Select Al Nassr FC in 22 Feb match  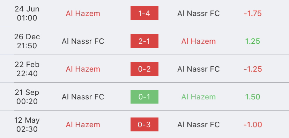click(199, 69)
